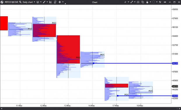The image size is (181, 110).
Task: Take a chart screenshot with camera icon
Action: pyautogui.click(x=138, y=2)
